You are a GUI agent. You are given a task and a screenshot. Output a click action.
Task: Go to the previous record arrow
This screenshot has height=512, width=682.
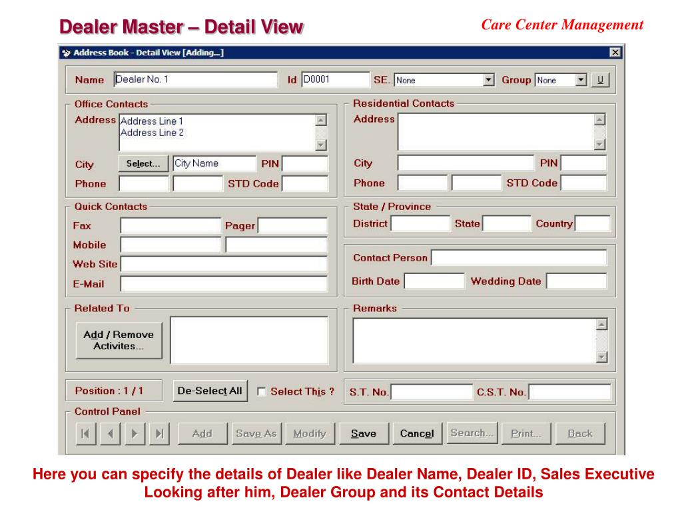[110, 433]
